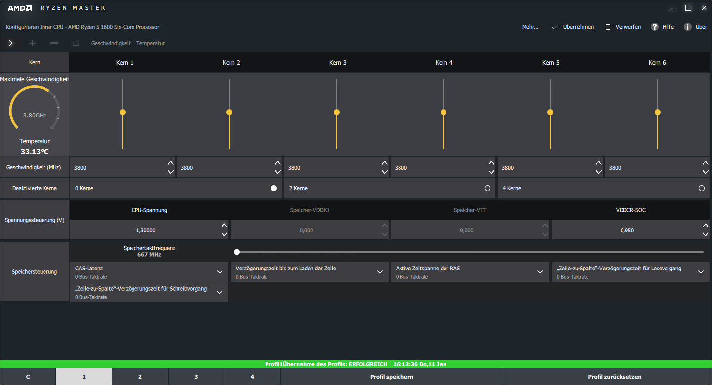
Task: Expand the side panel chevron arrow
Action: [x=10, y=43]
